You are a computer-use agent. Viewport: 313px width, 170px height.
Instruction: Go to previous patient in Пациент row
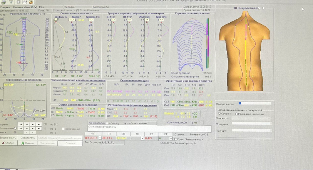click(27, 124)
